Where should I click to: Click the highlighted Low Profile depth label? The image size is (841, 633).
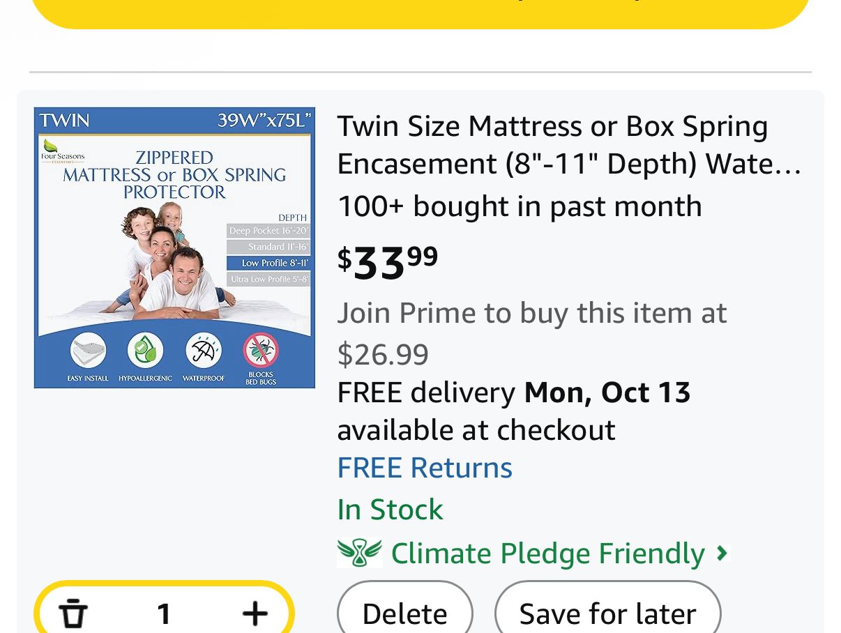click(x=268, y=263)
